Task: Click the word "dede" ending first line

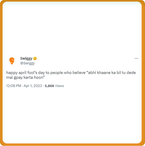Action: (x=131, y=73)
